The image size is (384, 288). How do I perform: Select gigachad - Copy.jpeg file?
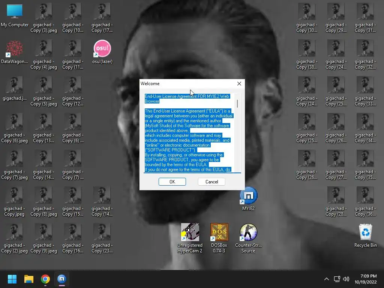(x=15, y=202)
